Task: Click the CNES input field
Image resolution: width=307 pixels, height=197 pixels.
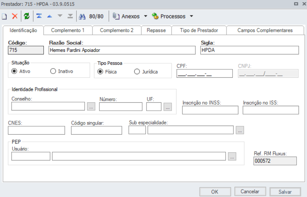Action: coord(36,130)
